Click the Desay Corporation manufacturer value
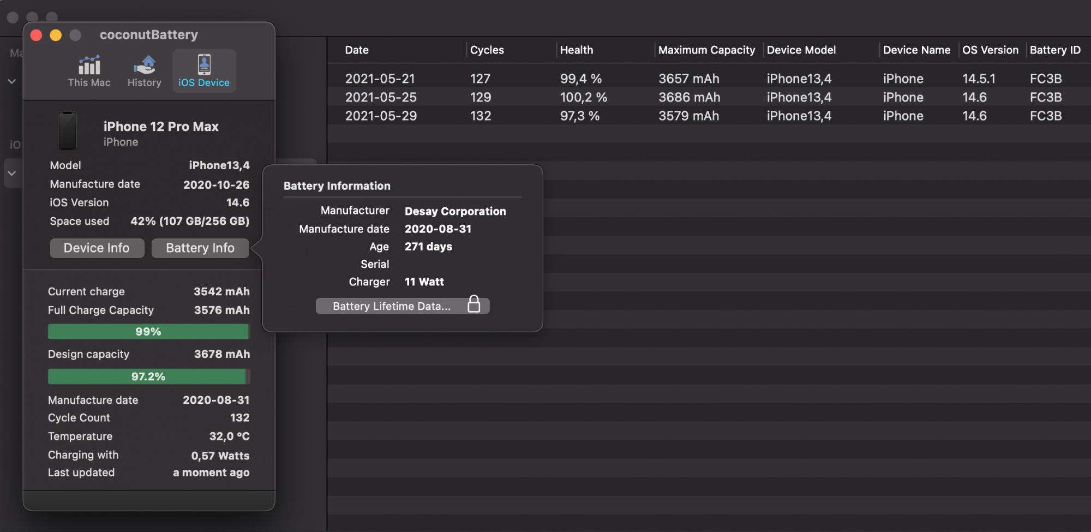 tap(455, 211)
